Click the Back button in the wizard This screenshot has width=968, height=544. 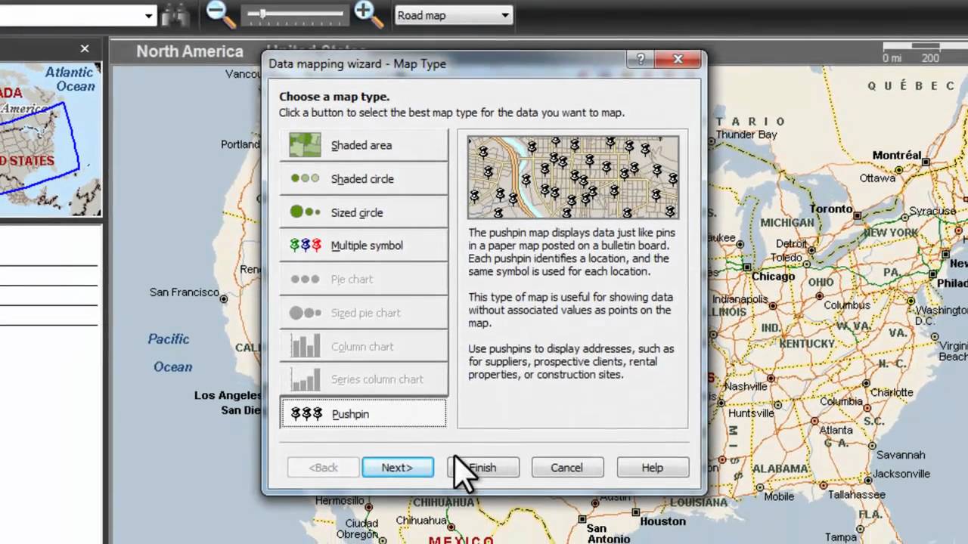[323, 467]
